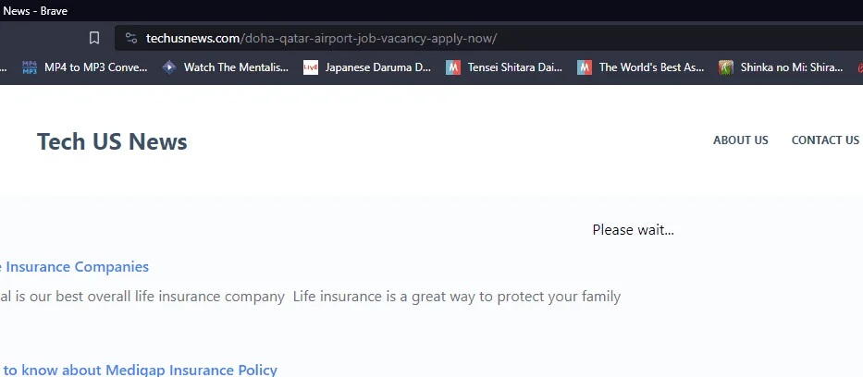Viewport: 863px width, 377px height.
Task: Open the CONTACT US menu item
Action: (x=825, y=140)
